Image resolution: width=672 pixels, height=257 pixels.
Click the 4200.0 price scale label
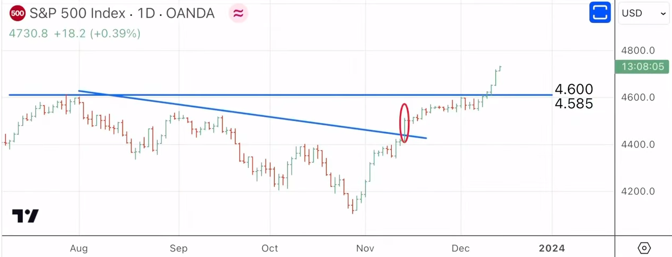638,191
